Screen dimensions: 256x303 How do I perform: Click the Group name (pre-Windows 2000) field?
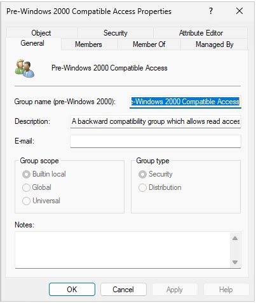coord(185,102)
